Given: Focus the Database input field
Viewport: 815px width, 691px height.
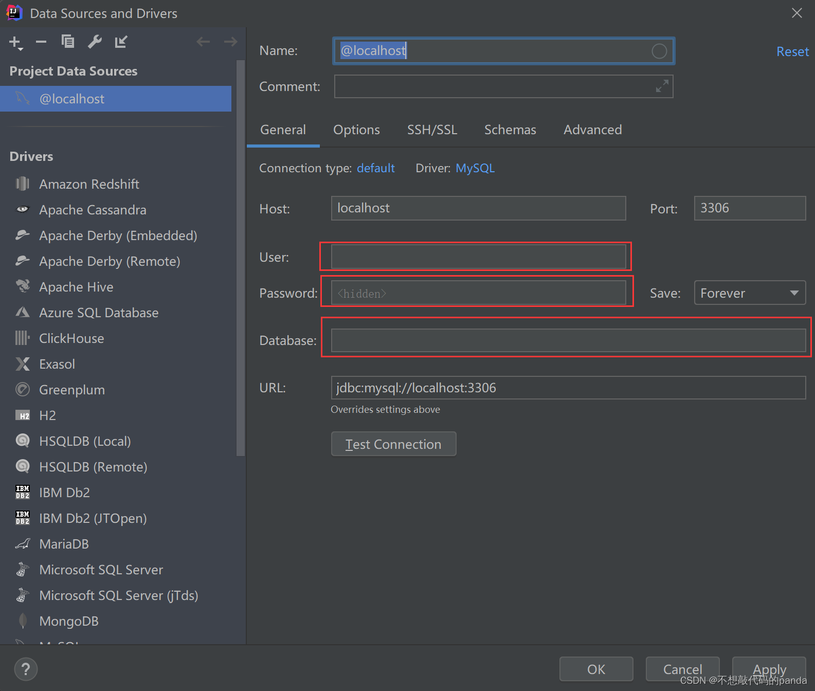Looking at the screenshot, I should pyautogui.click(x=568, y=340).
